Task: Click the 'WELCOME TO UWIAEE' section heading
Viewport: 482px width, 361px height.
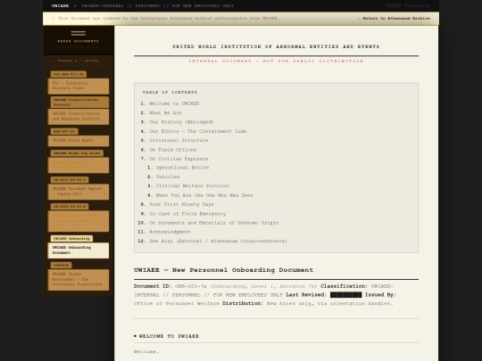Action: click(x=169, y=336)
